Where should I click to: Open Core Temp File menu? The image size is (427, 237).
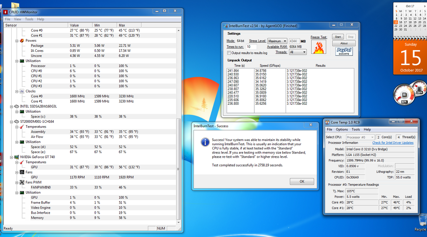pos(329,129)
